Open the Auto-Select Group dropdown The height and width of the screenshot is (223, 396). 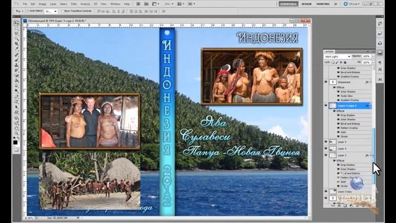coord(51,11)
